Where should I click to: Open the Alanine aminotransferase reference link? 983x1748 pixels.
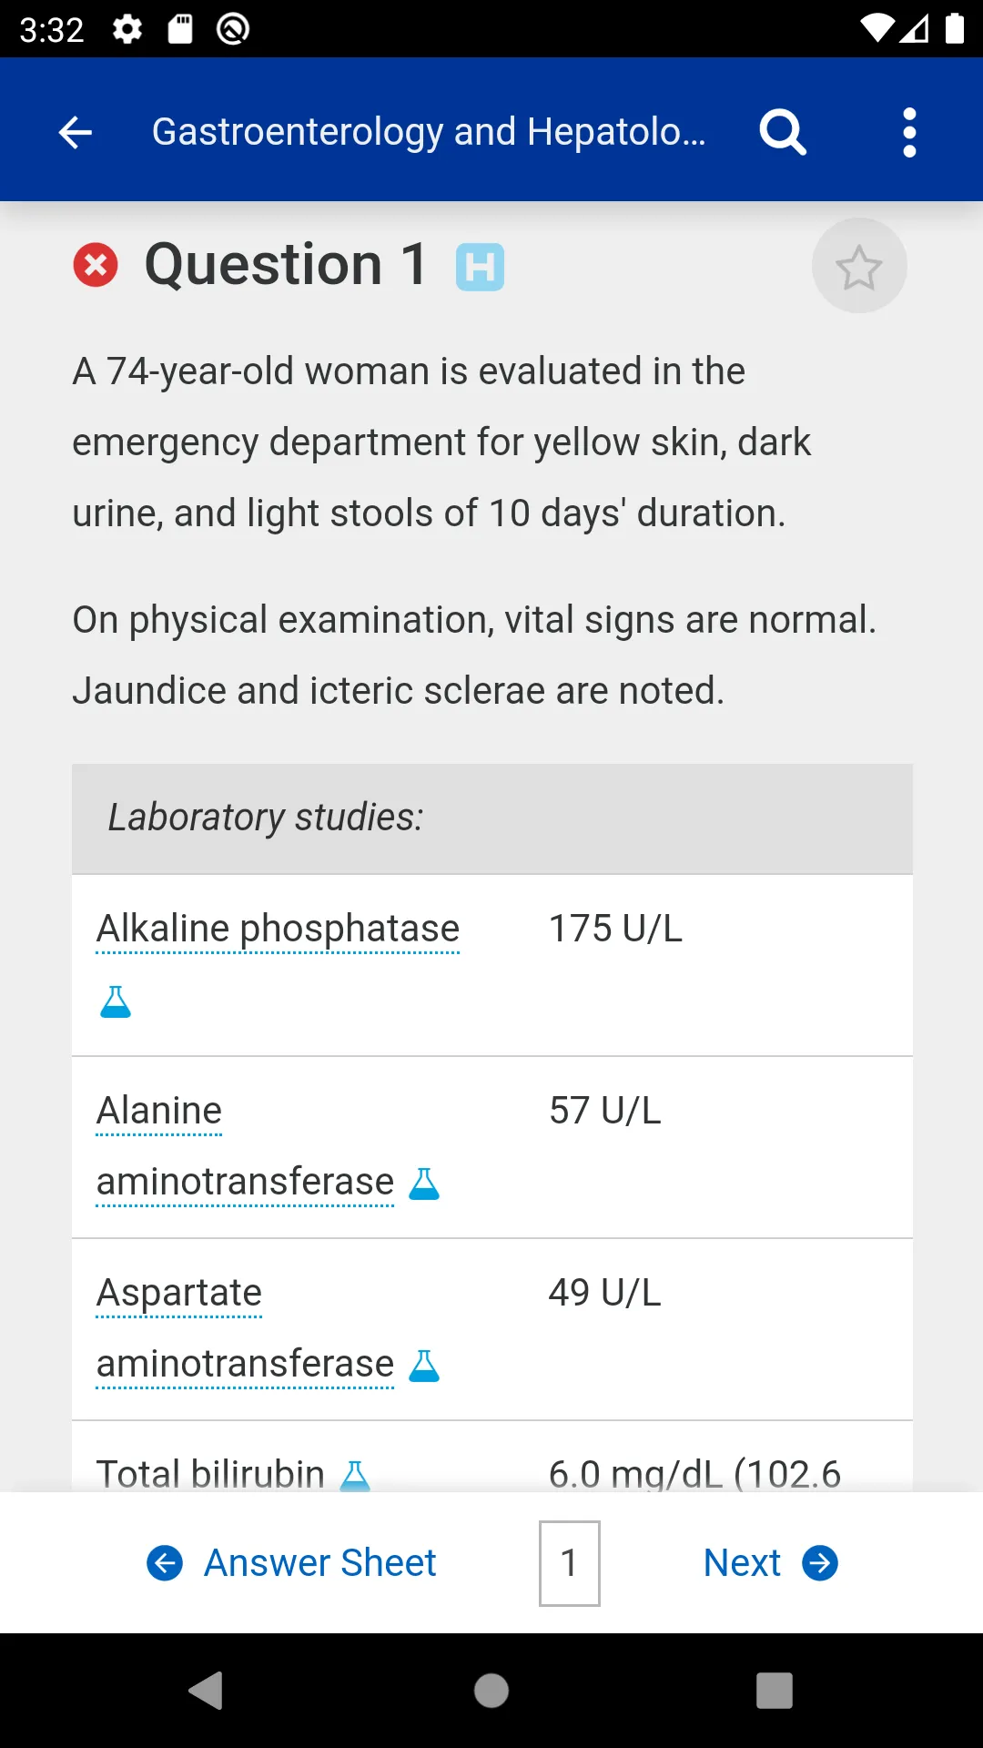pyautogui.click(x=245, y=1146)
